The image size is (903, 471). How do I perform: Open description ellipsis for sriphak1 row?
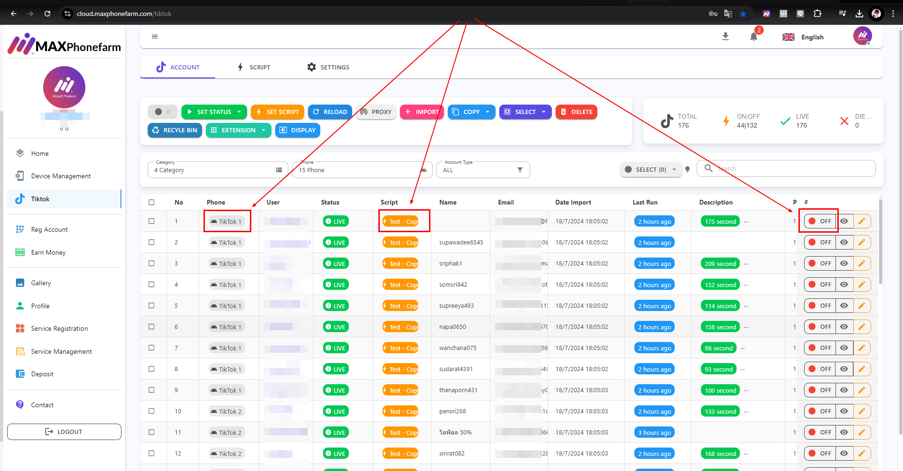coord(746,264)
